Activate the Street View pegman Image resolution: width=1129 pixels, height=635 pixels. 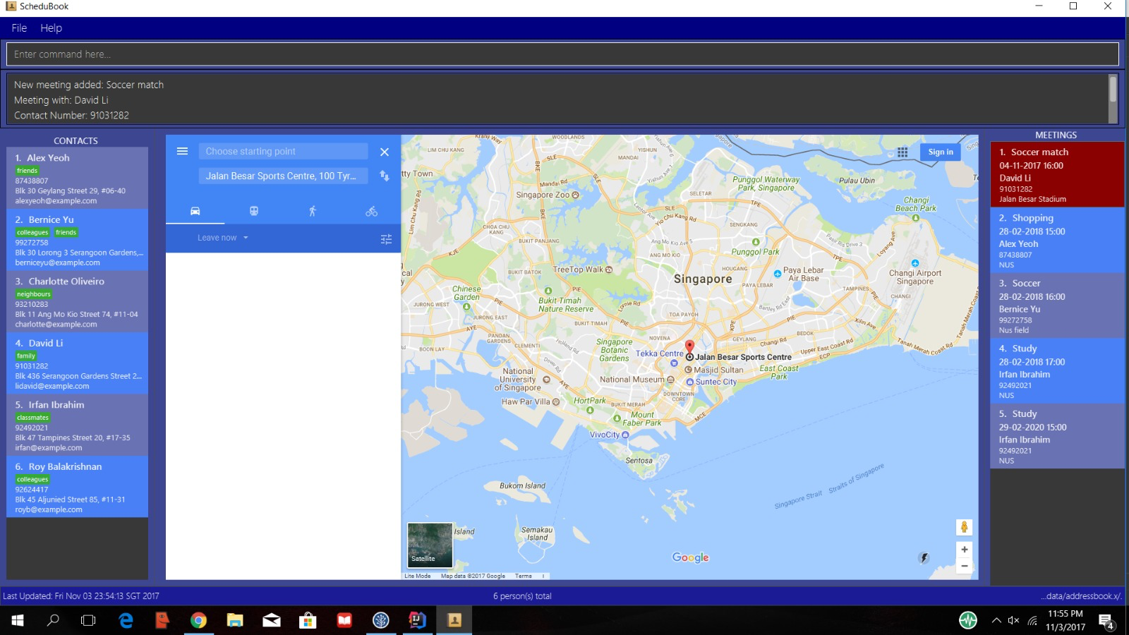964,526
